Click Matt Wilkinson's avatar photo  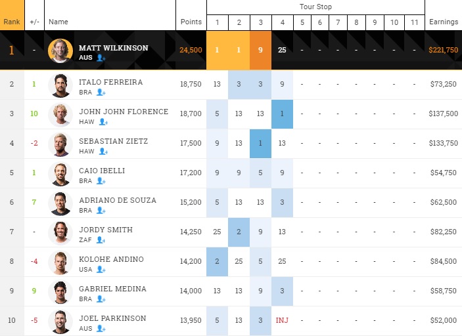(x=60, y=51)
